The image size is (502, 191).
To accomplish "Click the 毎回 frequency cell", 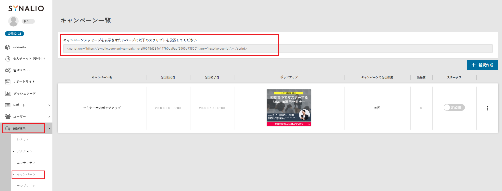I will (377, 108).
